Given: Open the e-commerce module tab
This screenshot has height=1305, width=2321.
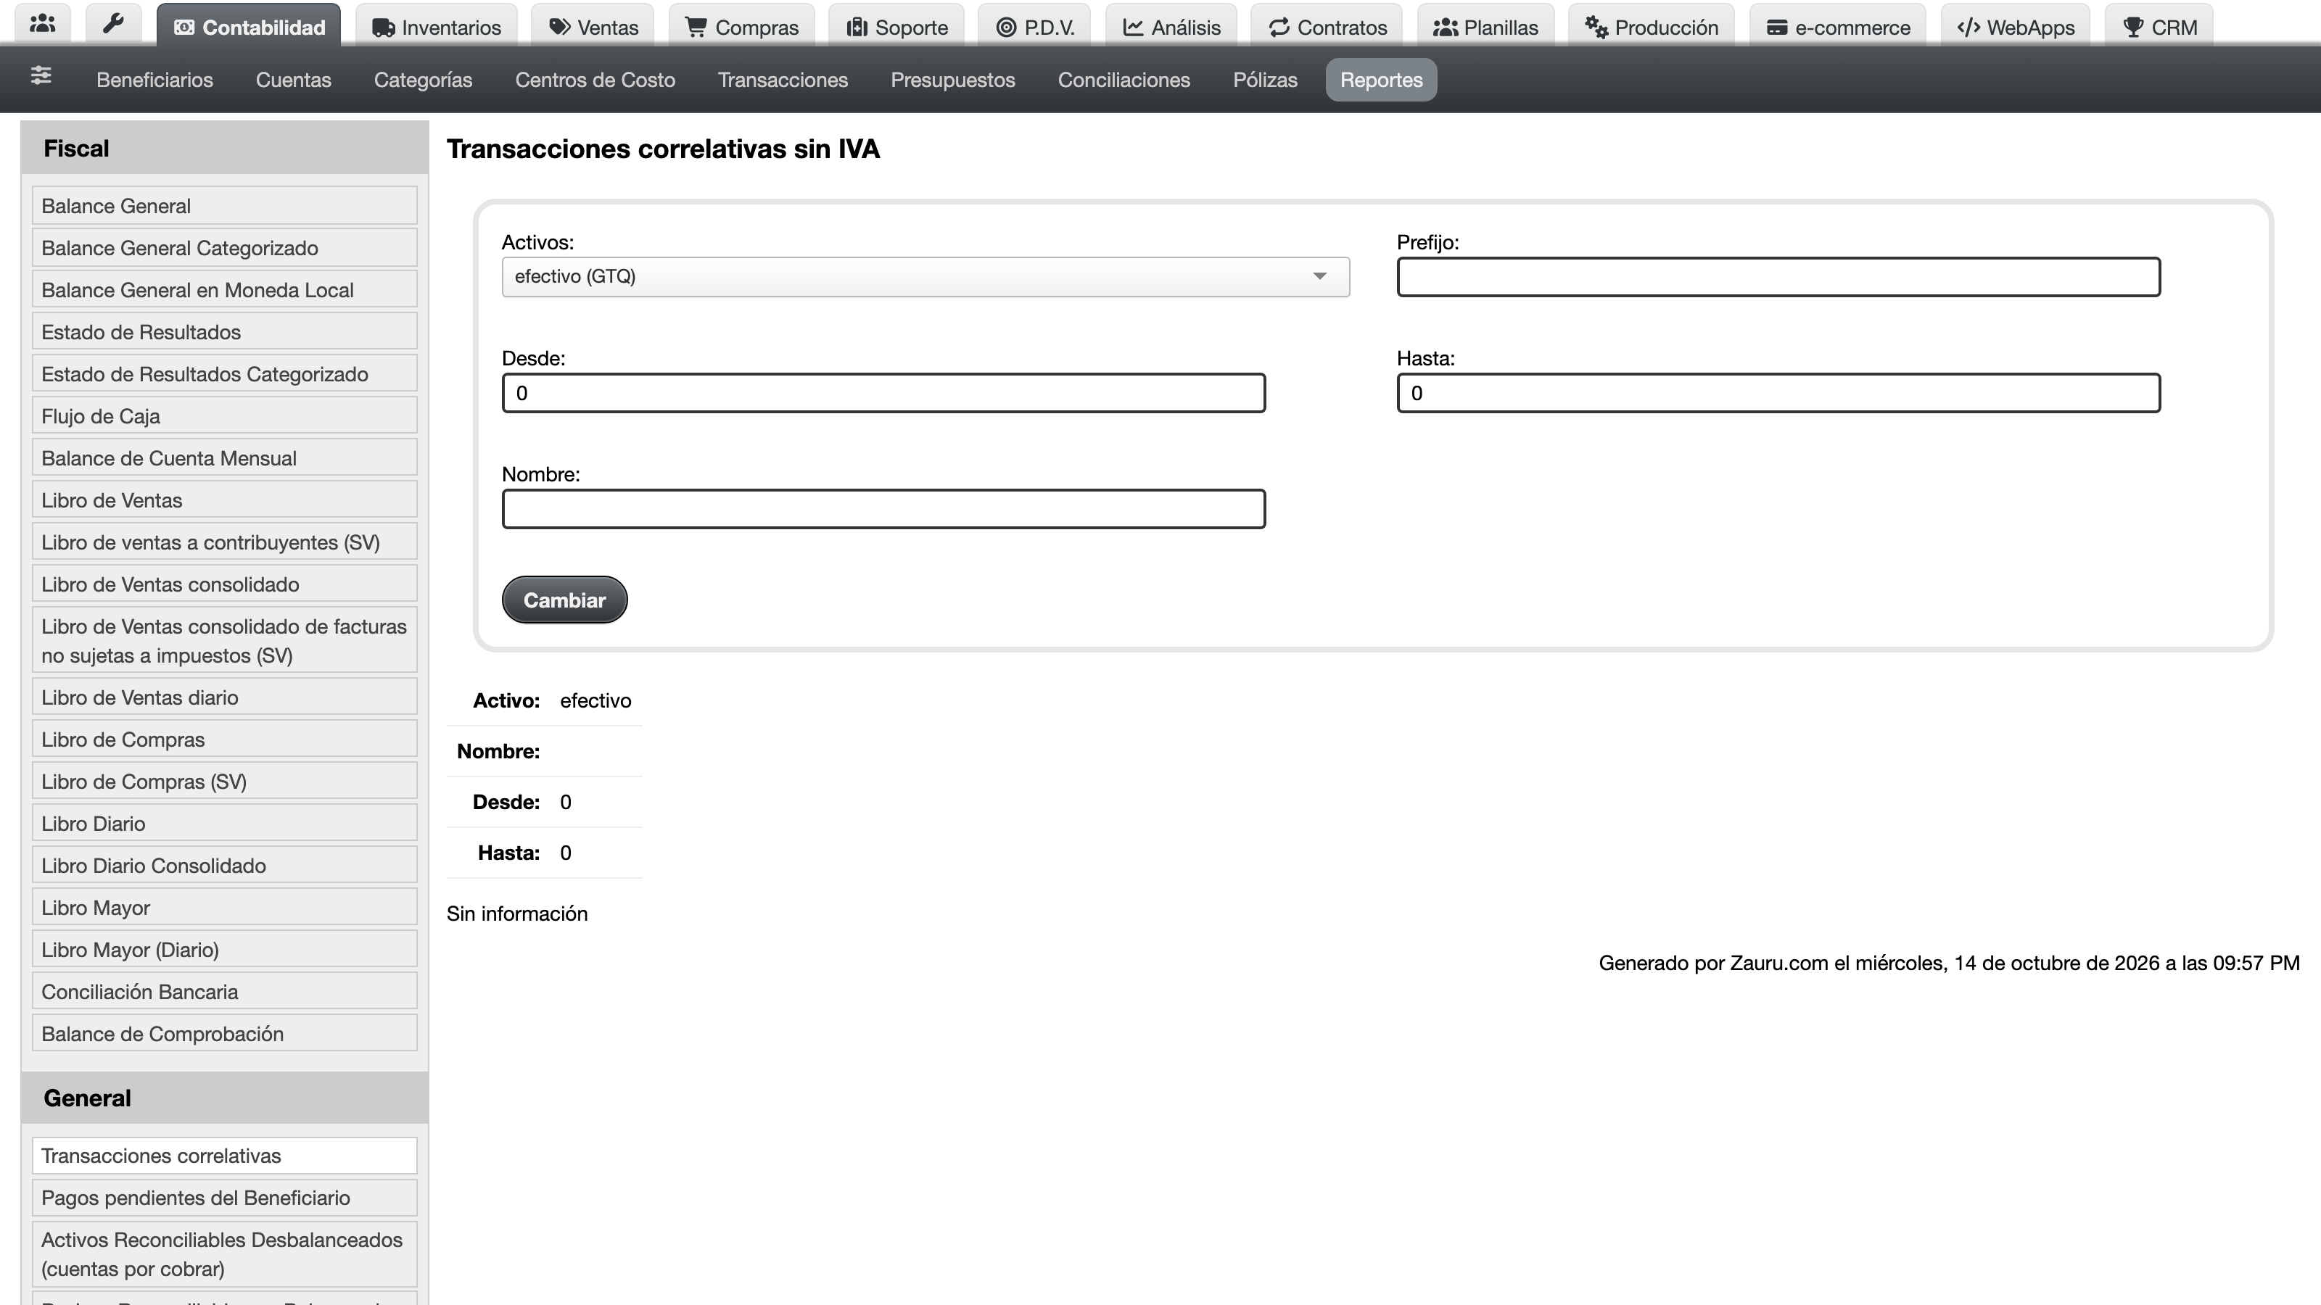Looking at the screenshot, I should [1838, 27].
